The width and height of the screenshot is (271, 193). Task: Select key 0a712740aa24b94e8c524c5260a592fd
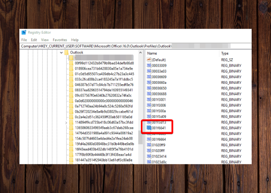point(104,106)
